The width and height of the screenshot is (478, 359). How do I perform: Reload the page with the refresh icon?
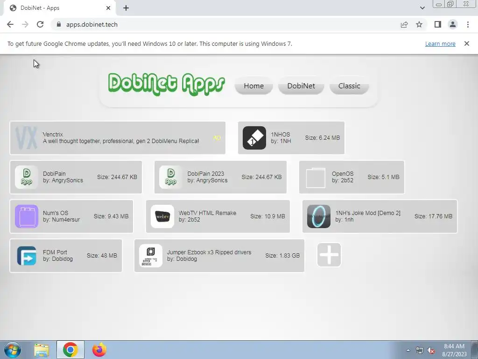40,24
